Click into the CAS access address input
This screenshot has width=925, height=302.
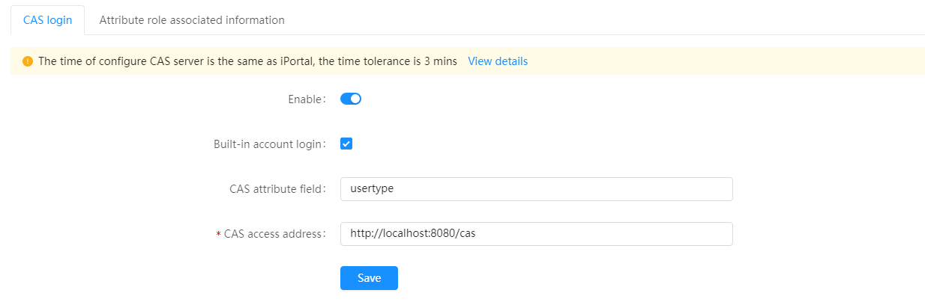536,234
